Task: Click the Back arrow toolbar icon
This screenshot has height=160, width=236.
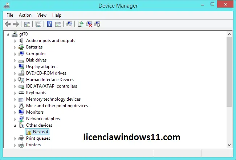Action: pos(8,24)
